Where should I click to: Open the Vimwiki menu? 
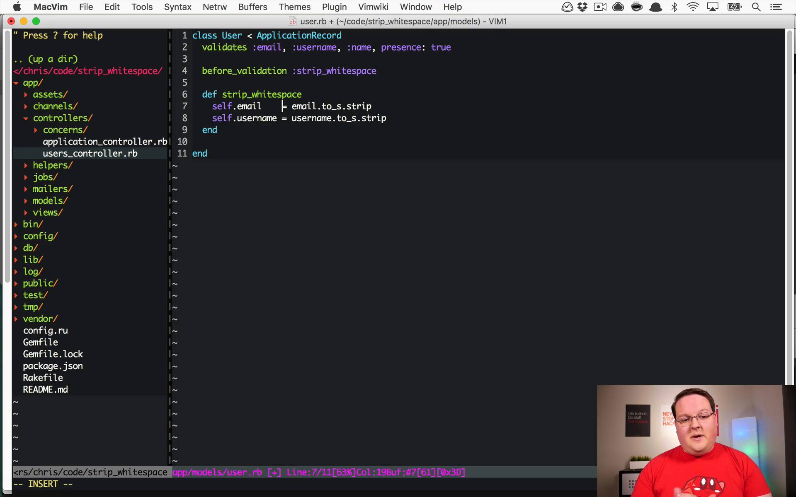tap(373, 7)
